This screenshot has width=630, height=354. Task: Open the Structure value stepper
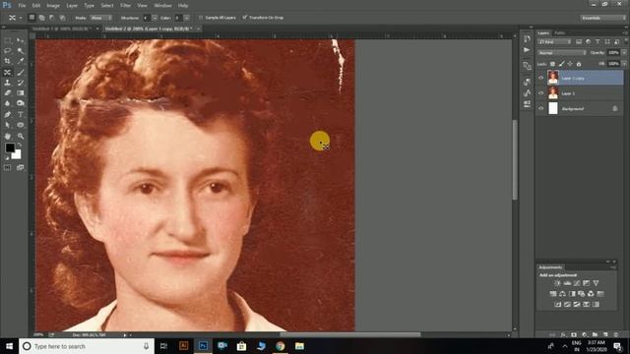click(x=155, y=18)
